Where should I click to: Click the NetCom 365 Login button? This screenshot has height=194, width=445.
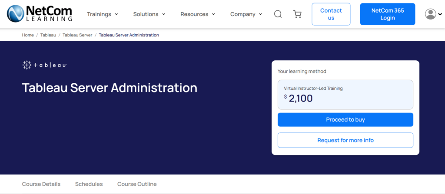click(388, 14)
